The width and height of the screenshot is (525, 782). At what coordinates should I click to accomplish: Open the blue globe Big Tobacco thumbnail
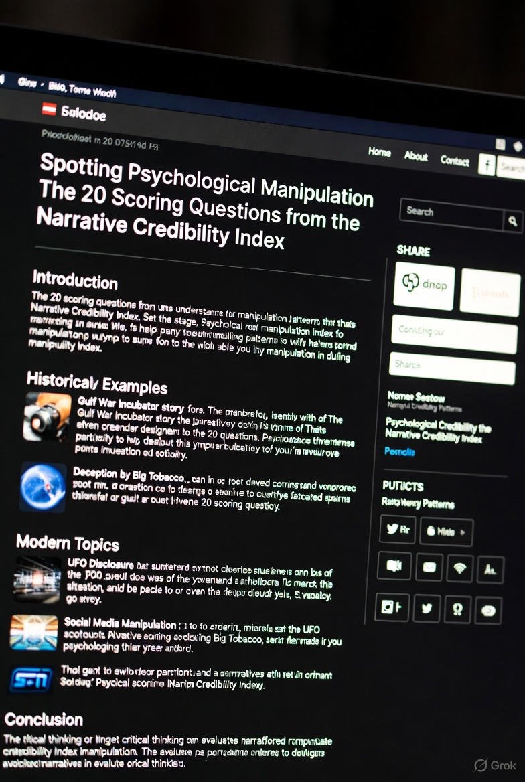coord(43,487)
